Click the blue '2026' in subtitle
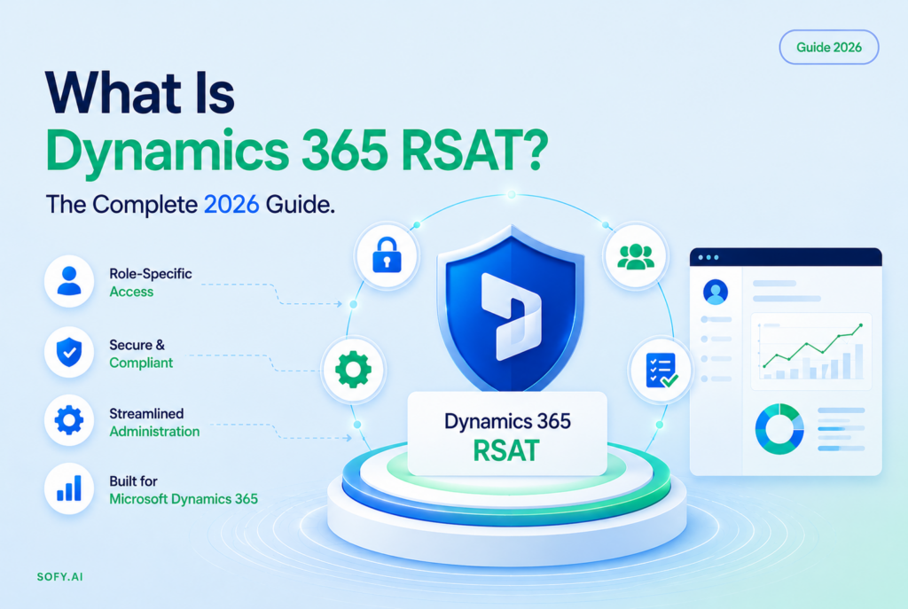This screenshot has height=609, width=908. 231,205
